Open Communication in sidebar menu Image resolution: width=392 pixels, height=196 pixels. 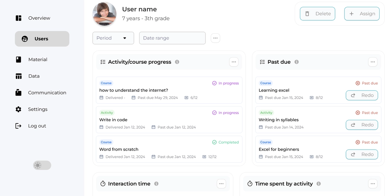pos(47,93)
